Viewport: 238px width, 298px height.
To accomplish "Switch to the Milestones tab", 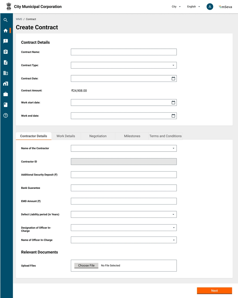I will pyautogui.click(x=132, y=136).
